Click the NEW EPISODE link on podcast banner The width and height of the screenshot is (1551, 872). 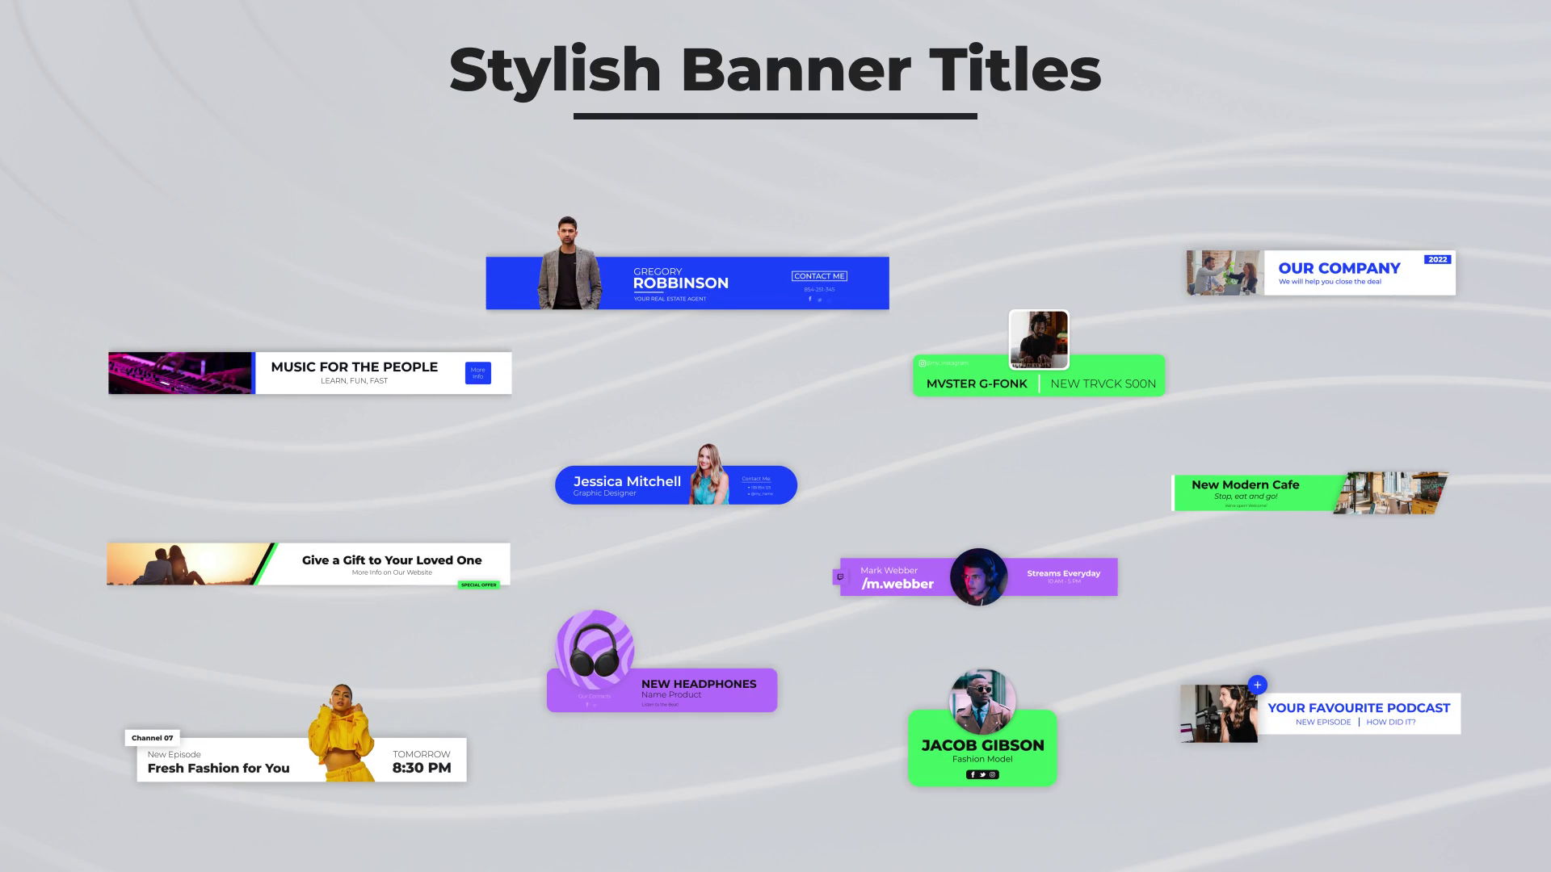(x=1322, y=722)
